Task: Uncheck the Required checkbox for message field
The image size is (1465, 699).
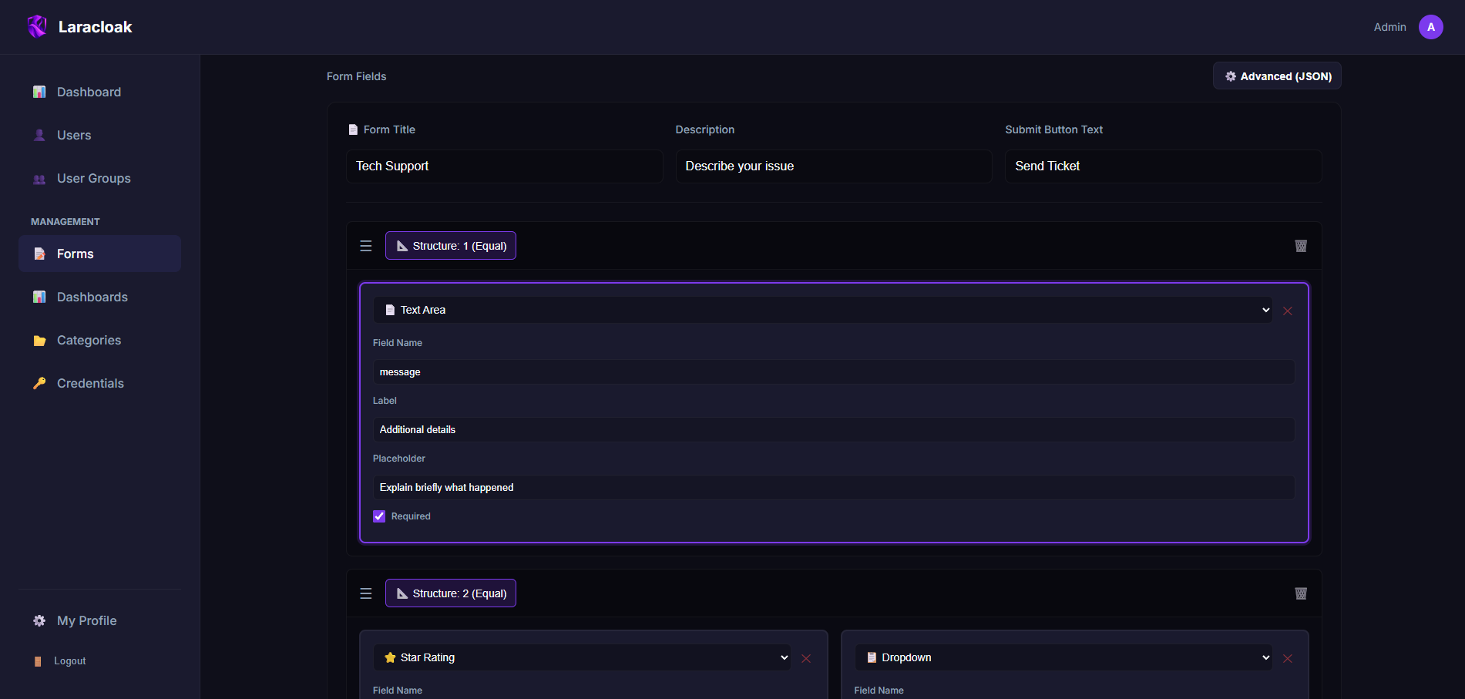Action: [x=378, y=516]
